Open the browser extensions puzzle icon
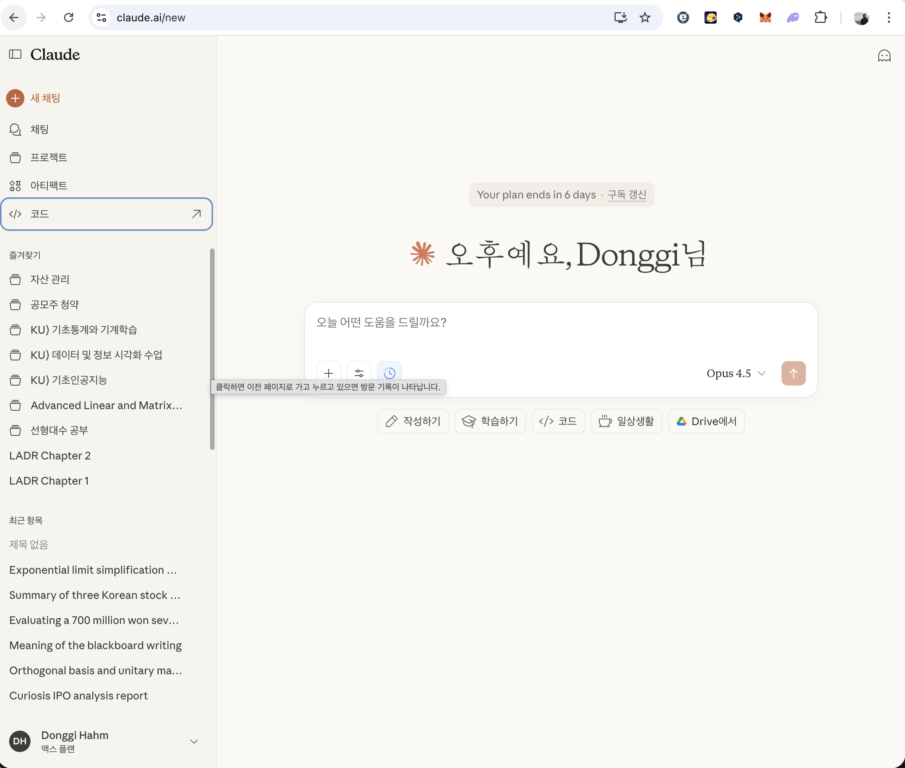Image resolution: width=905 pixels, height=768 pixels. pyautogui.click(x=820, y=18)
